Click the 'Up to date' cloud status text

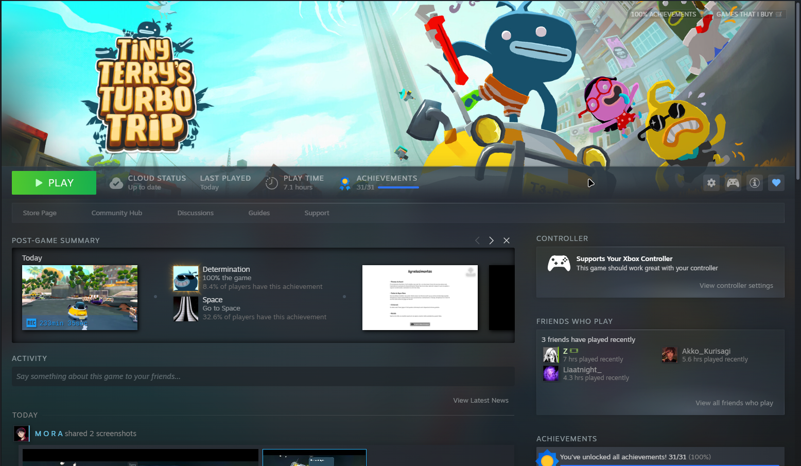[x=145, y=187]
